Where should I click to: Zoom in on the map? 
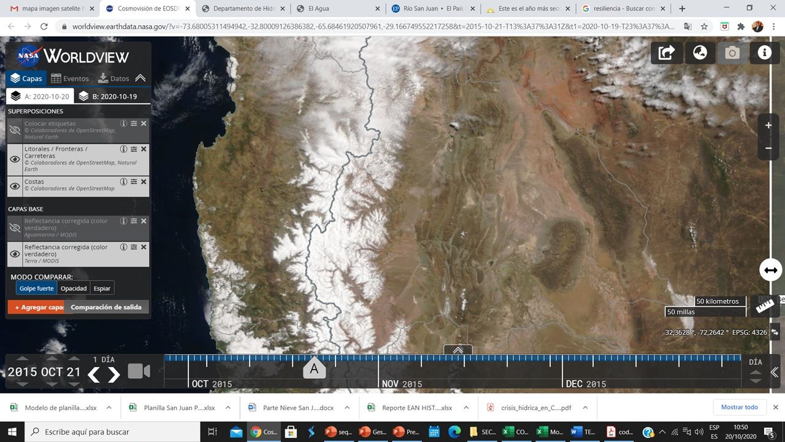(768, 126)
